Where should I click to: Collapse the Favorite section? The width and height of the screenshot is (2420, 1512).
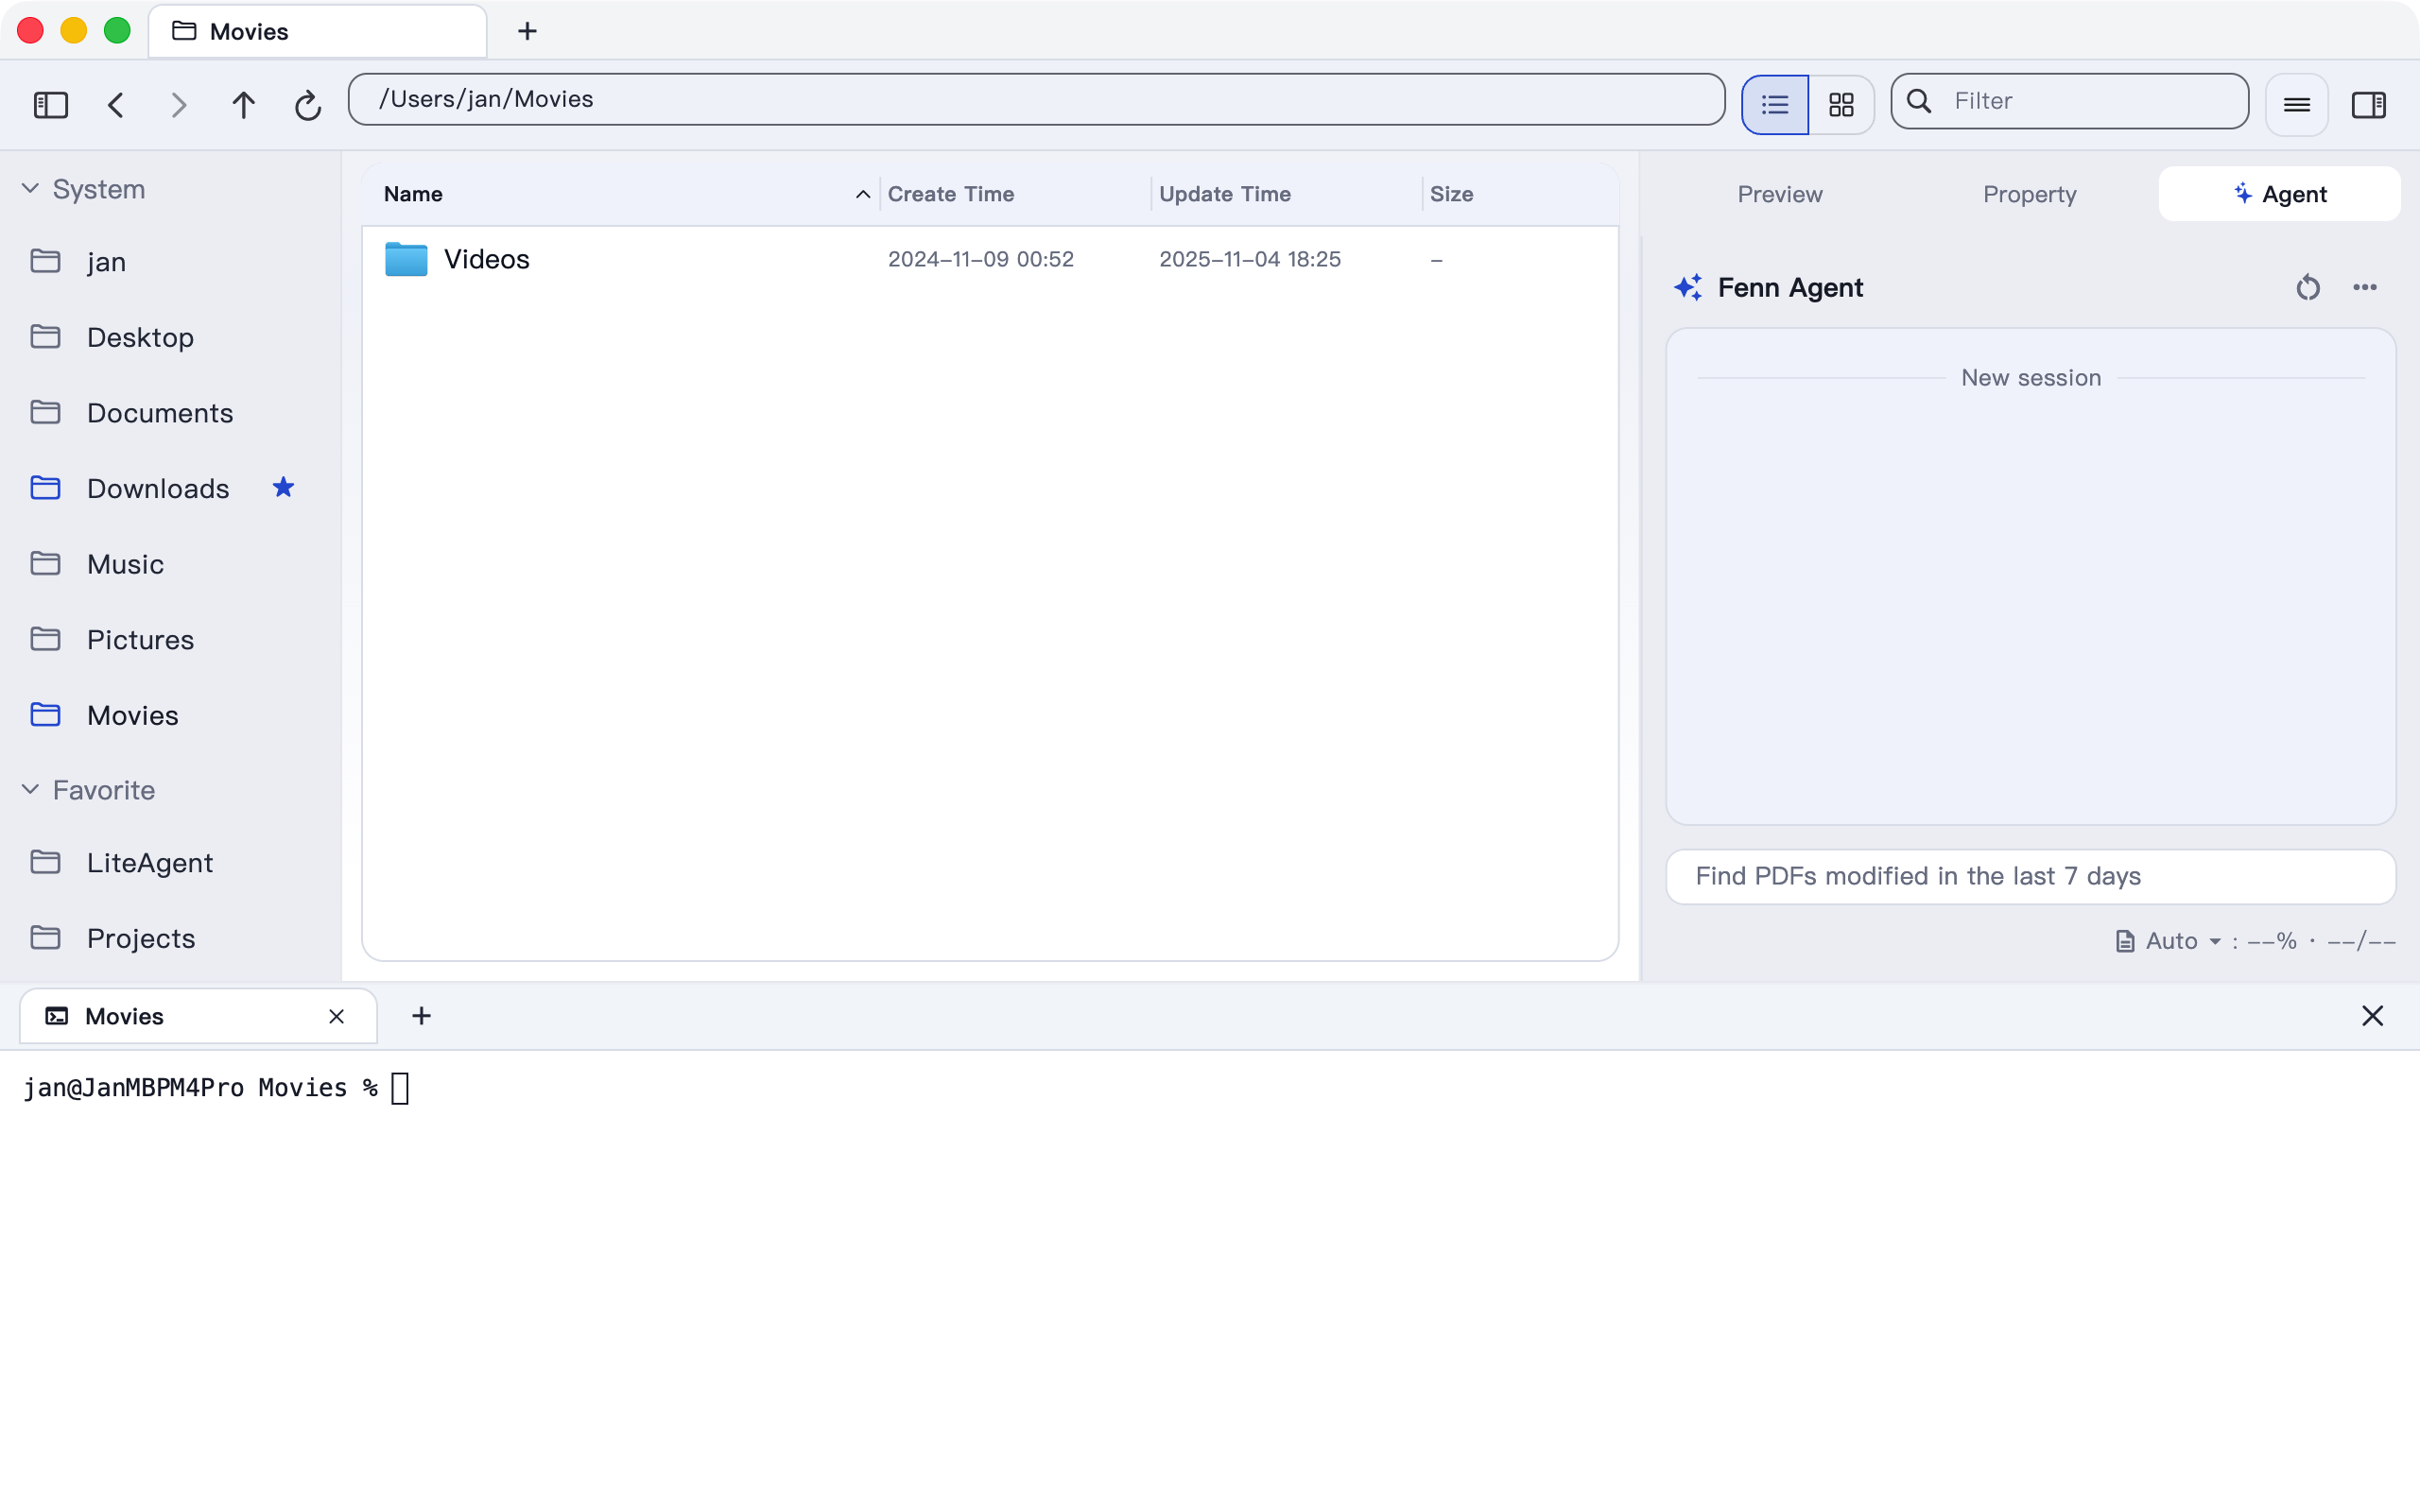(29, 789)
